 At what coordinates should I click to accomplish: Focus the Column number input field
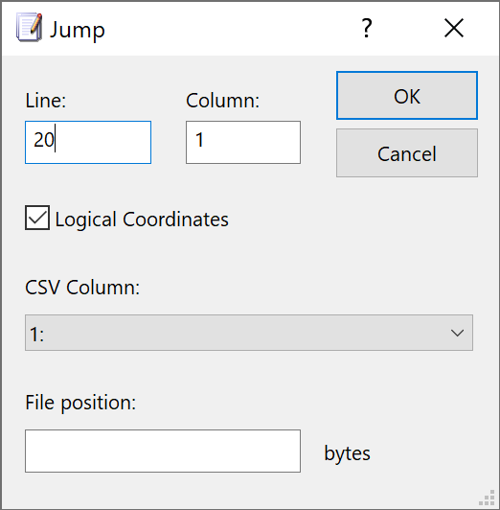coord(243,142)
